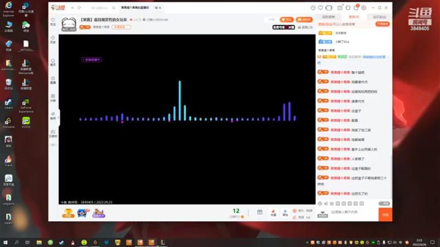This screenshot has height=247, width=440.
Task: Switch to the active ranking tab
Action: click(x=328, y=17)
